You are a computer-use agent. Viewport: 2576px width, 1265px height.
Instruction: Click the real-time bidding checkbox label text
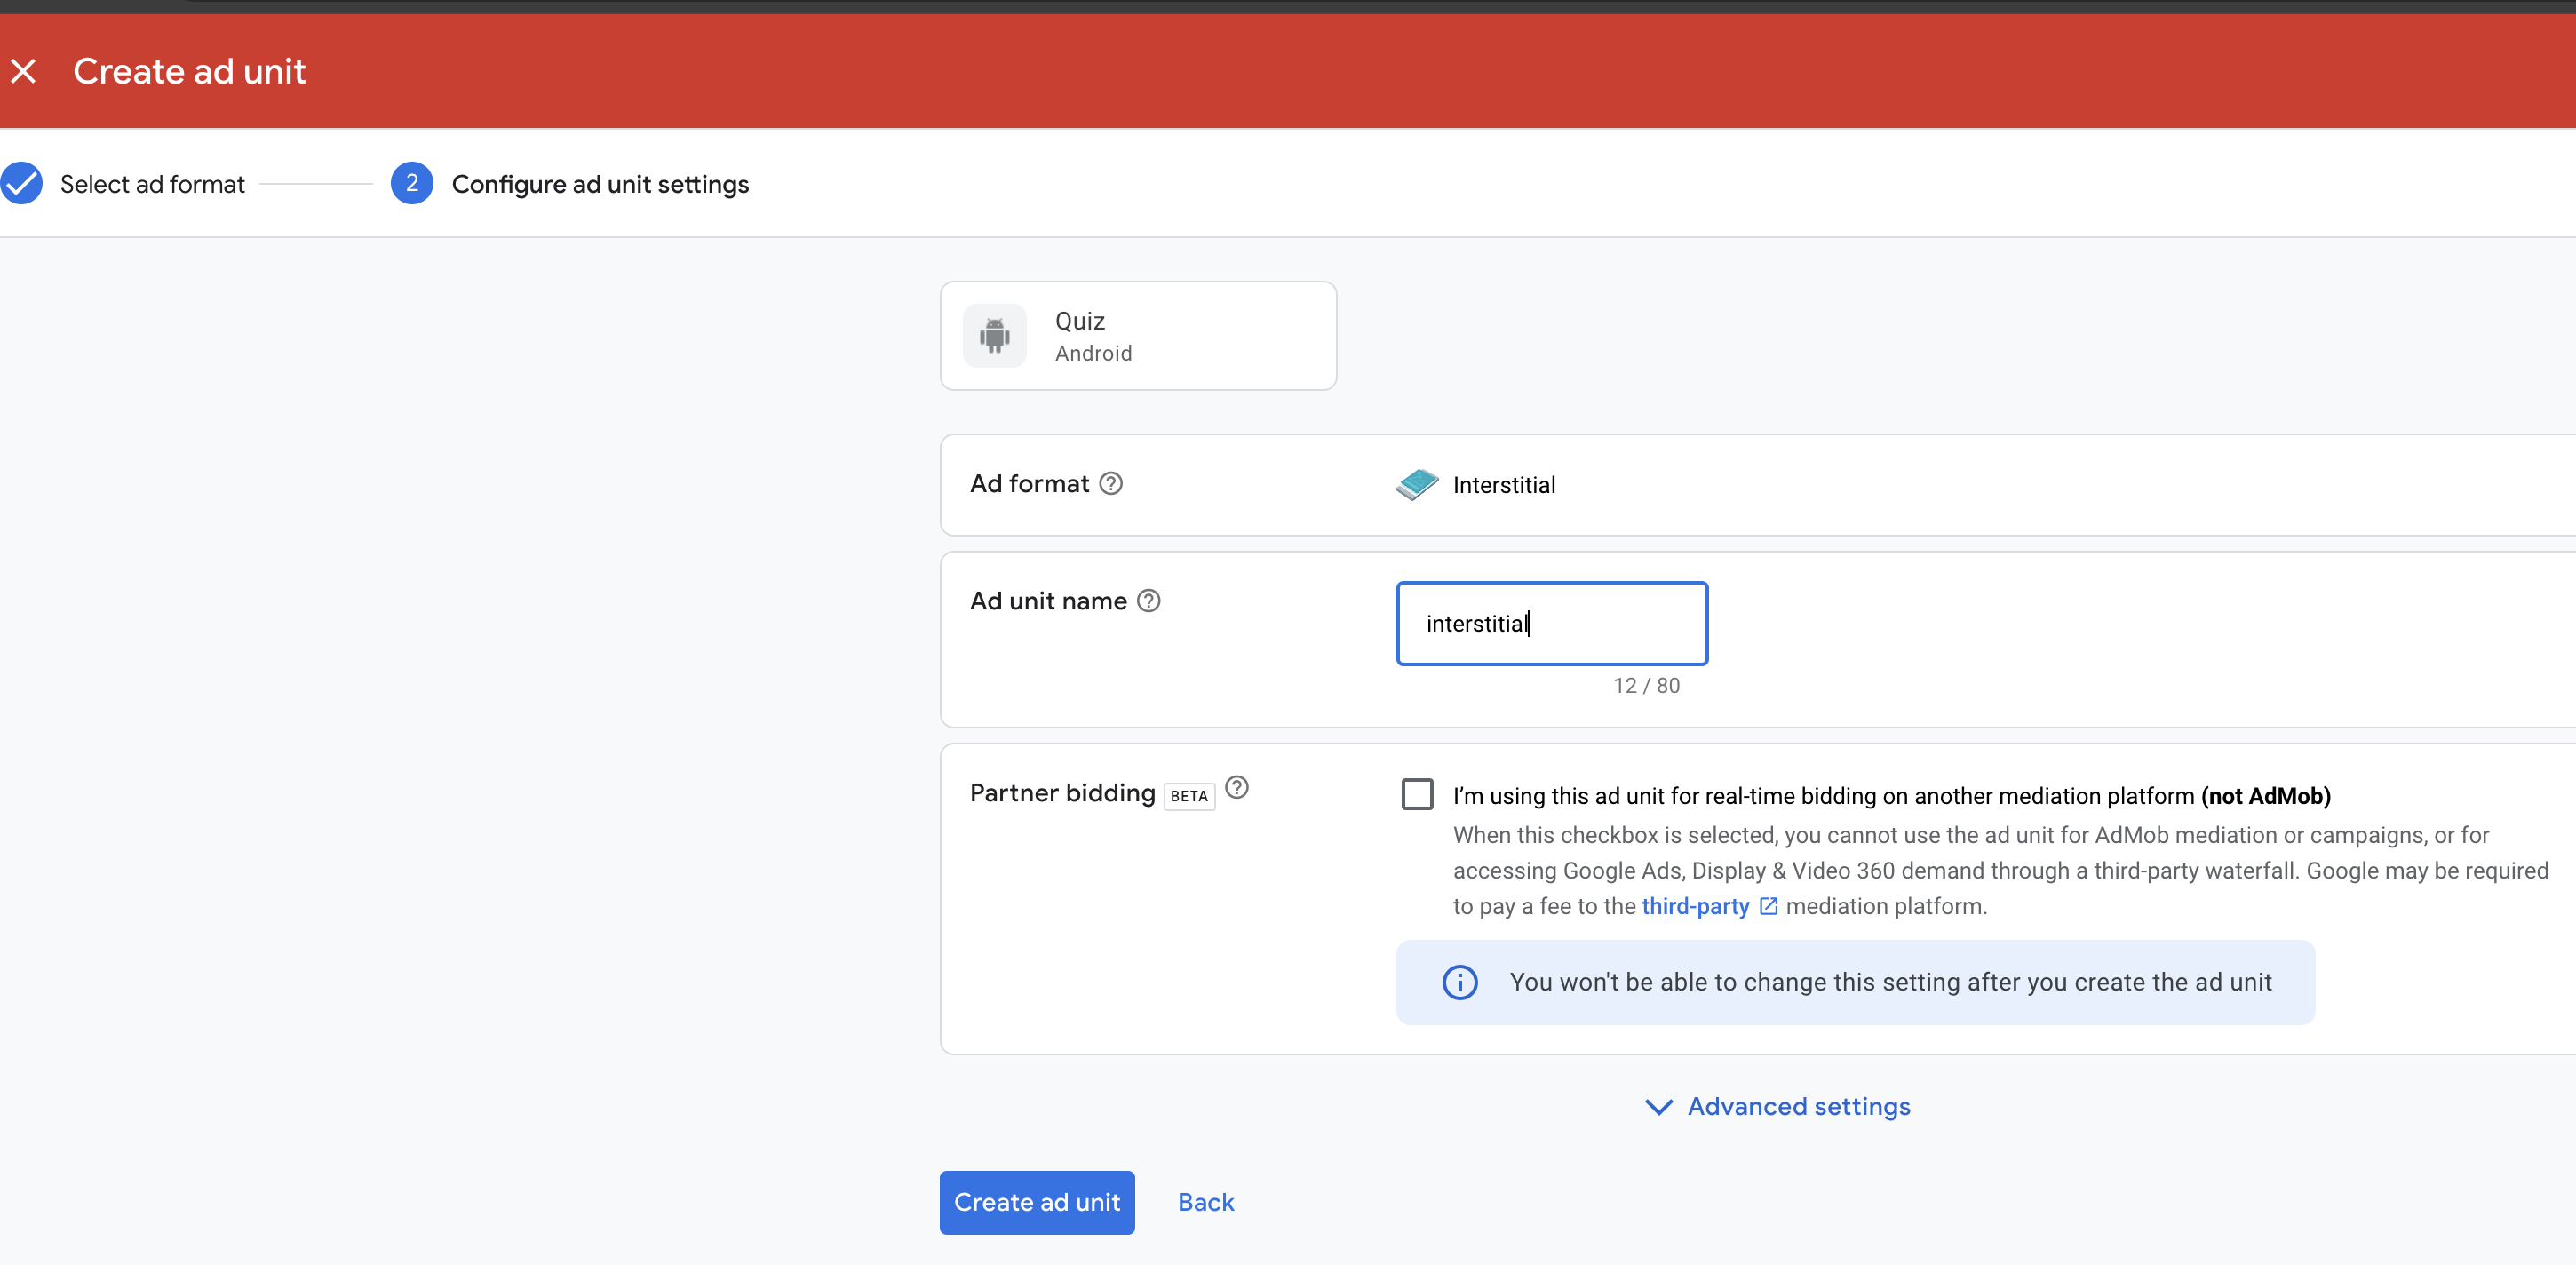tap(1891, 796)
